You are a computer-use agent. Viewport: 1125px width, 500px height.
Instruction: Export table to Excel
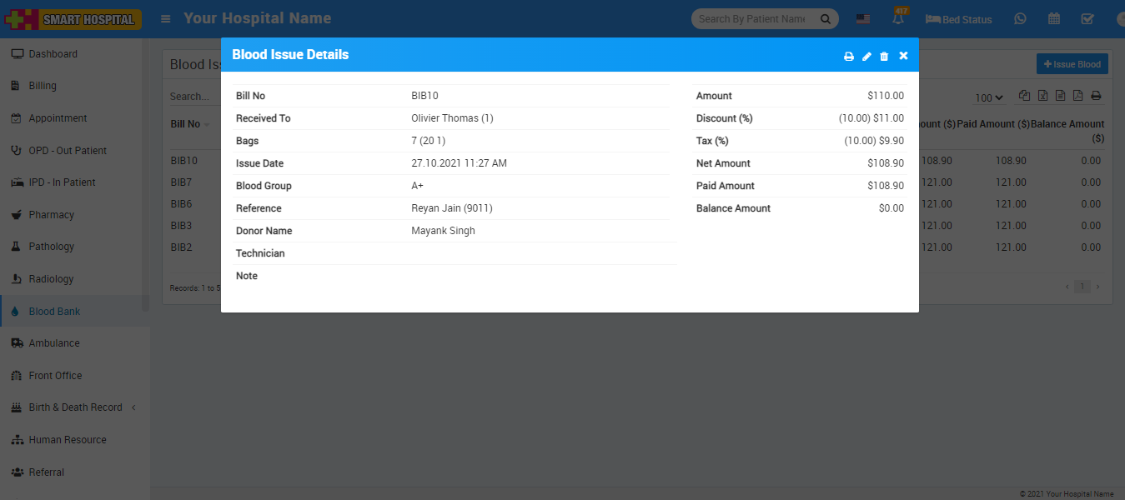1042,97
